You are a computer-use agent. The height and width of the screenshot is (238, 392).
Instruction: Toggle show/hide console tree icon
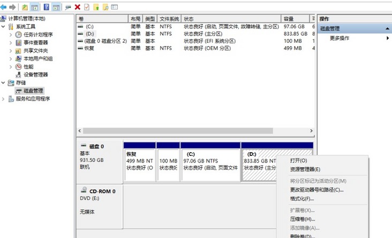(x=34, y=8)
